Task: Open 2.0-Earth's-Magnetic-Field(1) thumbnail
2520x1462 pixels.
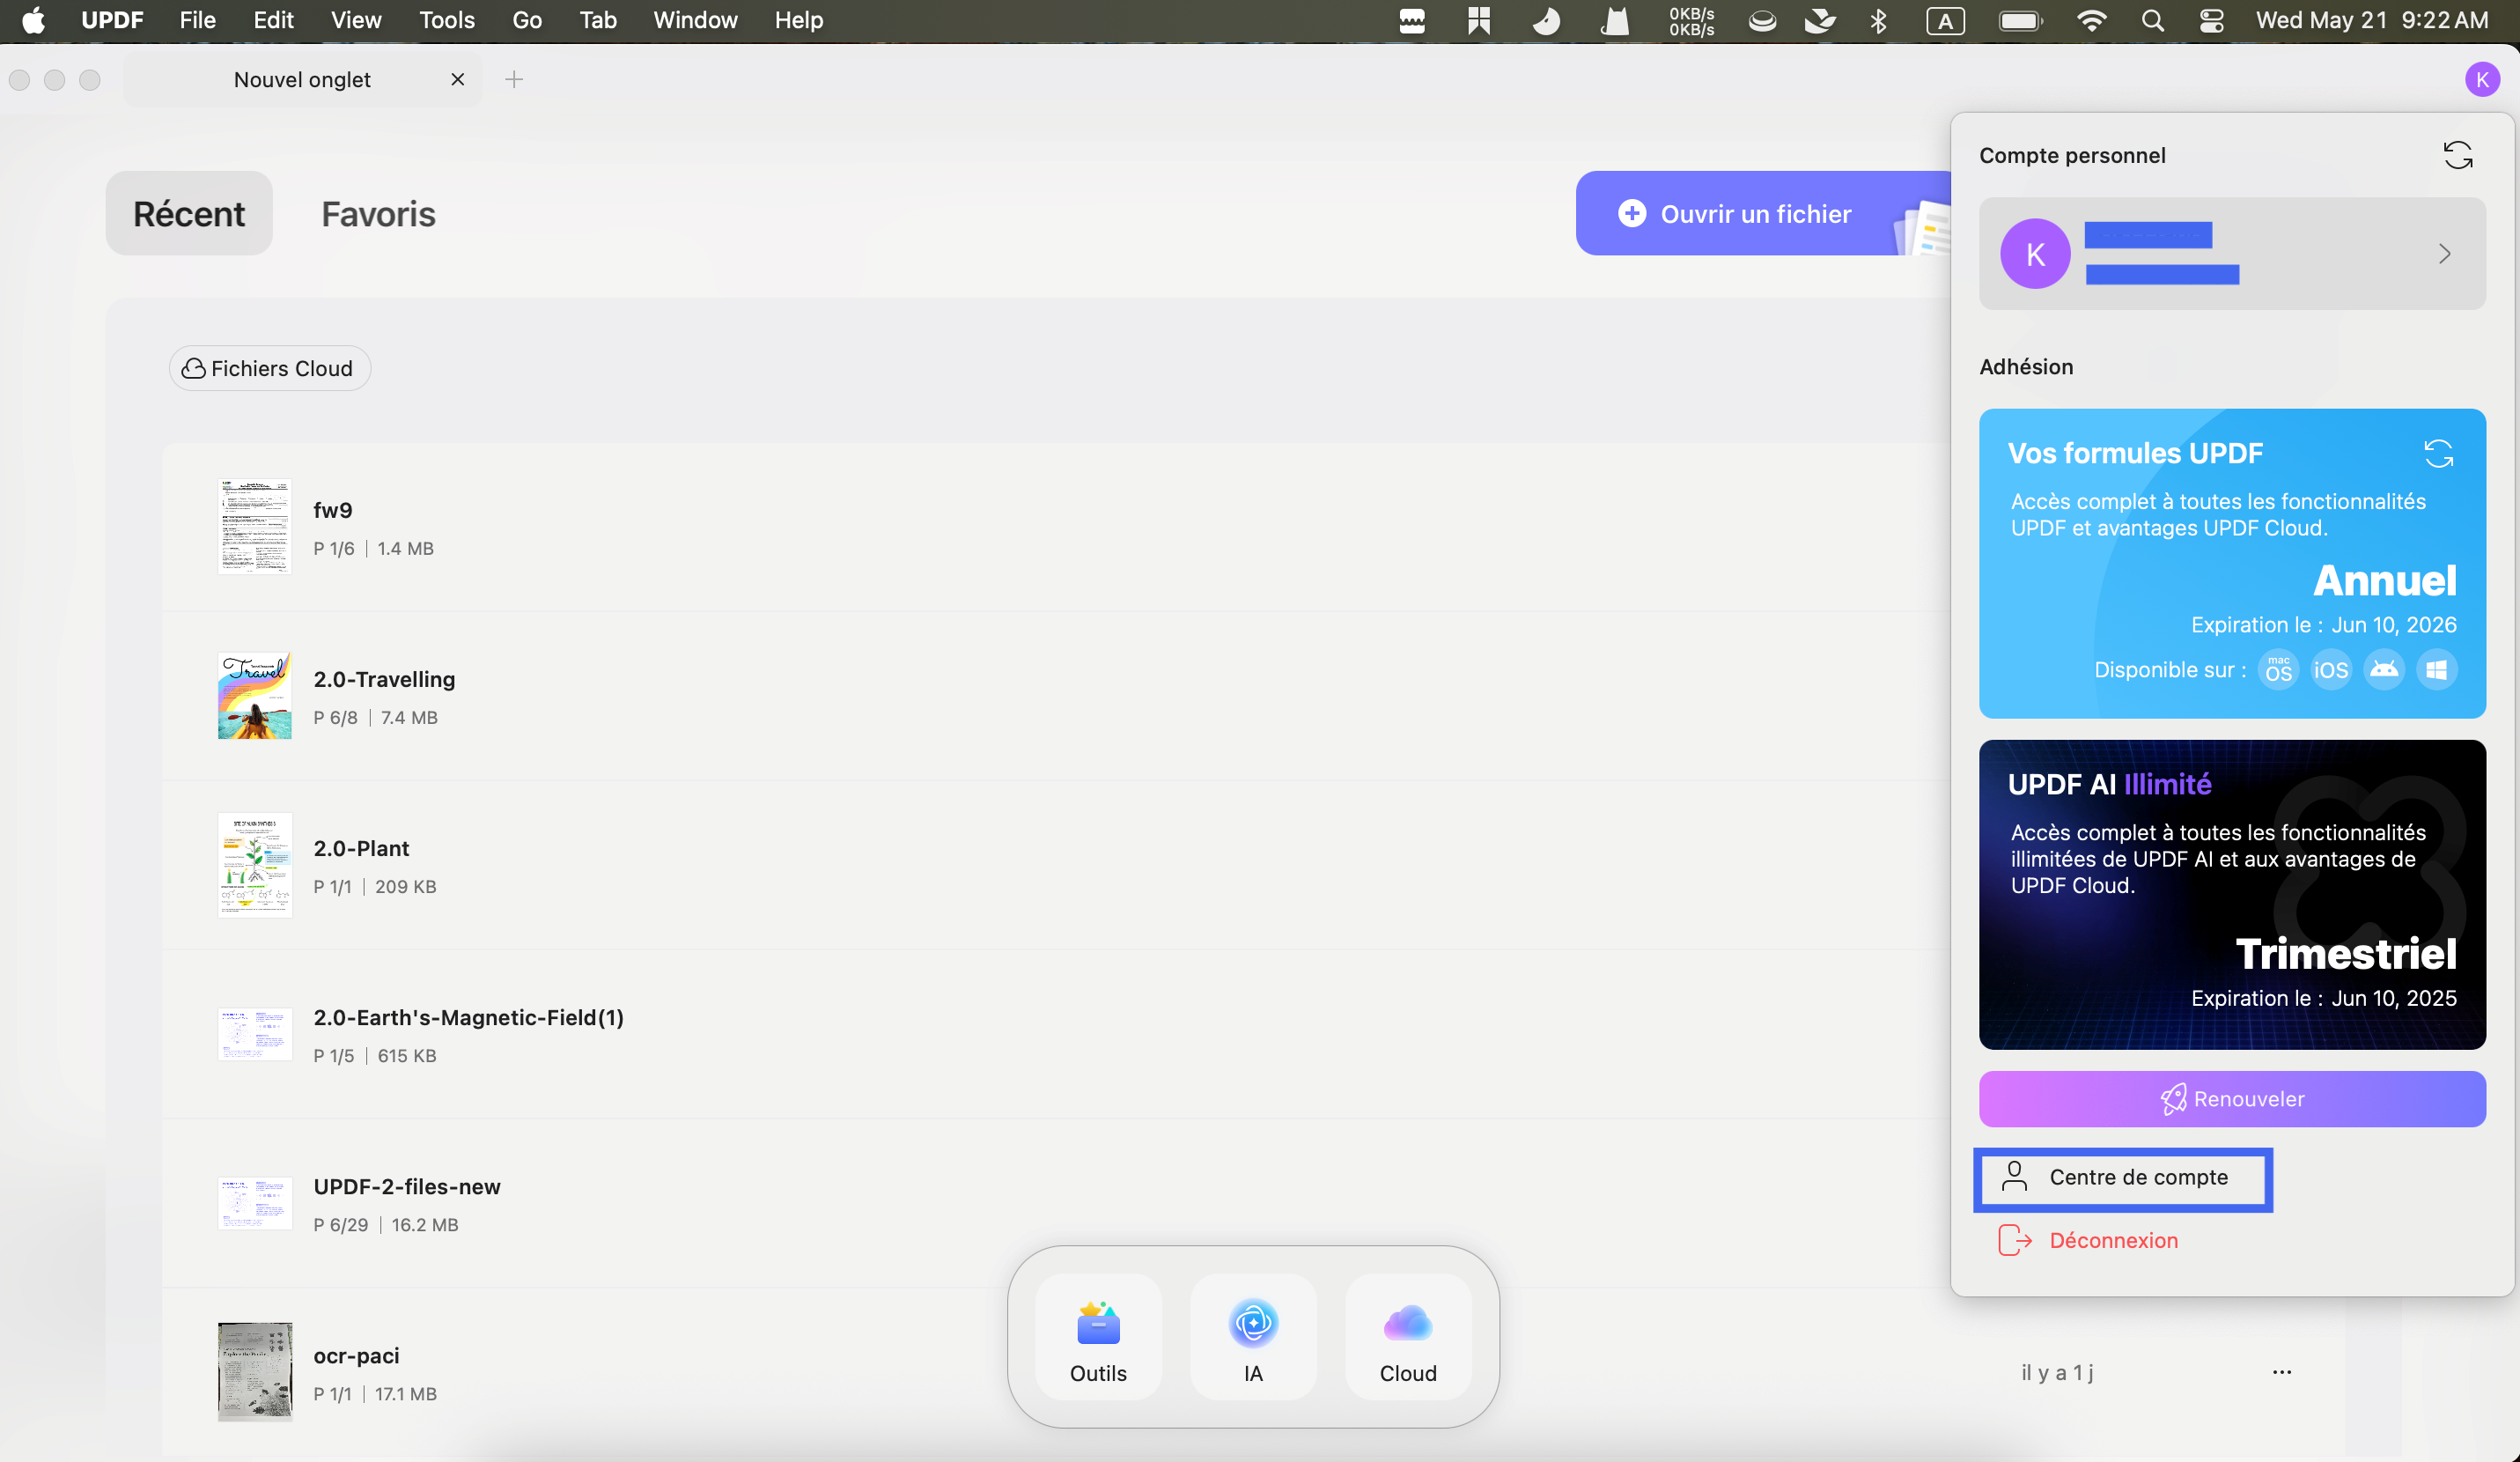Action: (255, 1034)
